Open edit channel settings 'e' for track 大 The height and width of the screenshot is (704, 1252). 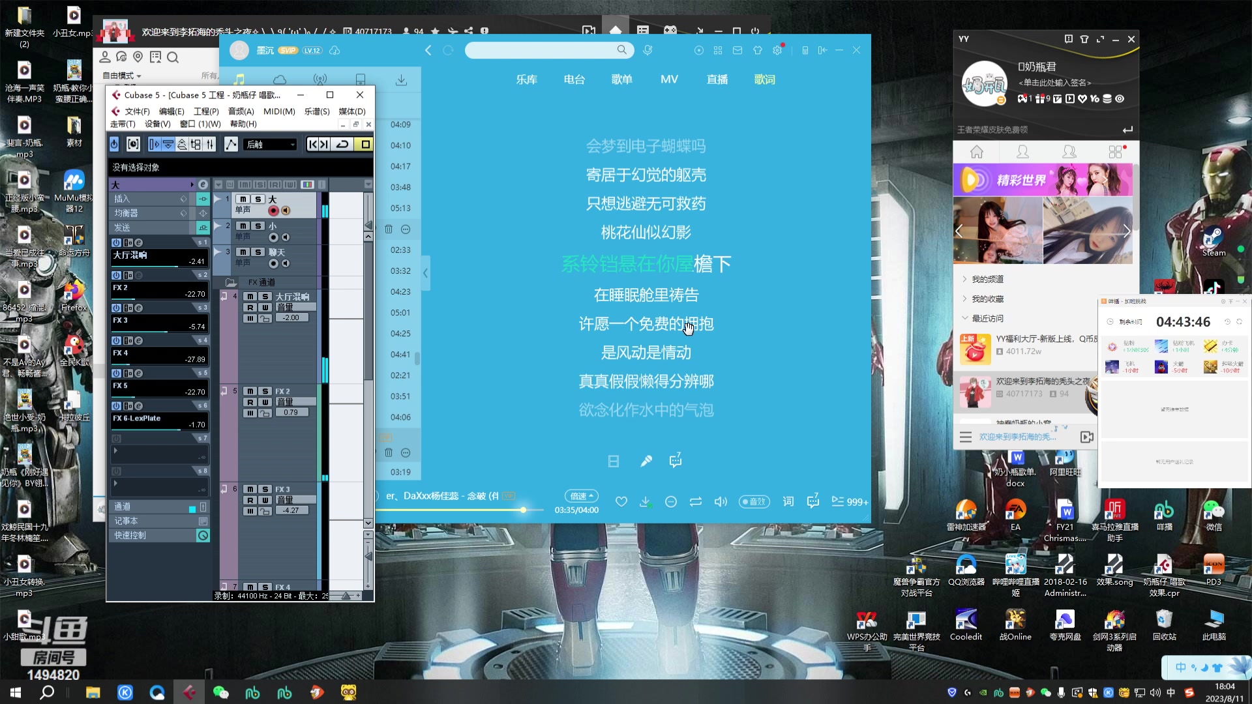coord(203,185)
